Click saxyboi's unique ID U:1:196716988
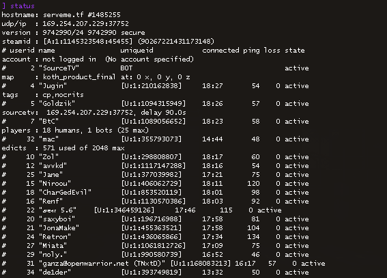The height and width of the screenshot is (278, 387). (152, 219)
